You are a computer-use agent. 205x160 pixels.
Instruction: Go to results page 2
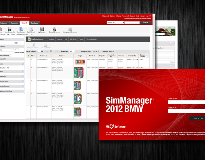click(x=53, y=51)
